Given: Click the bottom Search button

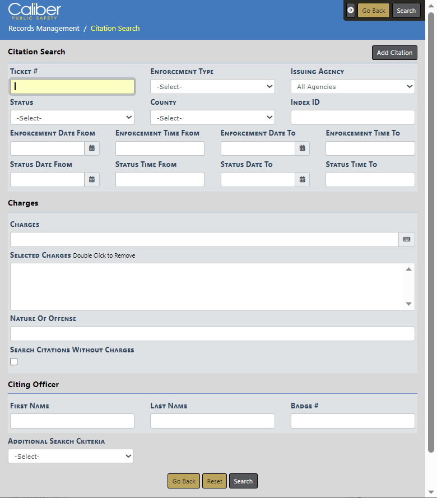Looking at the screenshot, I should point(243,481).
